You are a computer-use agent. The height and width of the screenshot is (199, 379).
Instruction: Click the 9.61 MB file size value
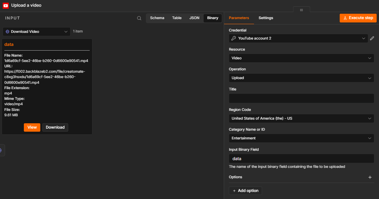point(11,115)
